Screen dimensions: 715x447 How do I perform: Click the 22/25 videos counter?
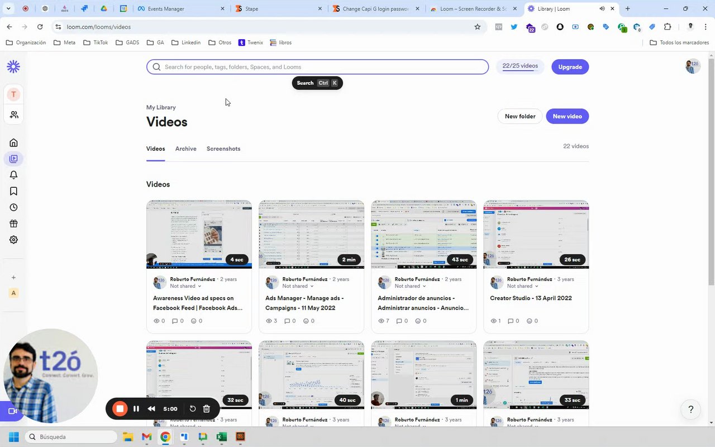(x=520, y=66)
